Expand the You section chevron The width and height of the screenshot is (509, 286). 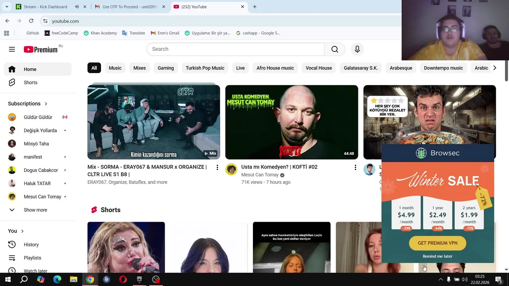coord(22,231)
